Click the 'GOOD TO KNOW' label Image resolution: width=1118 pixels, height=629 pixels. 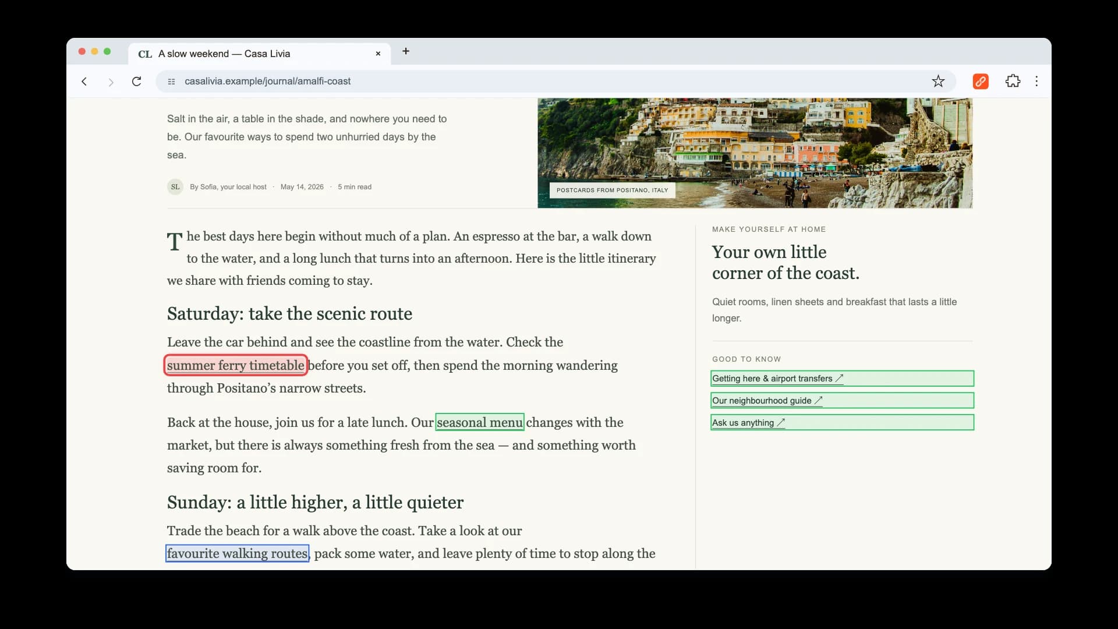(746, 359)
